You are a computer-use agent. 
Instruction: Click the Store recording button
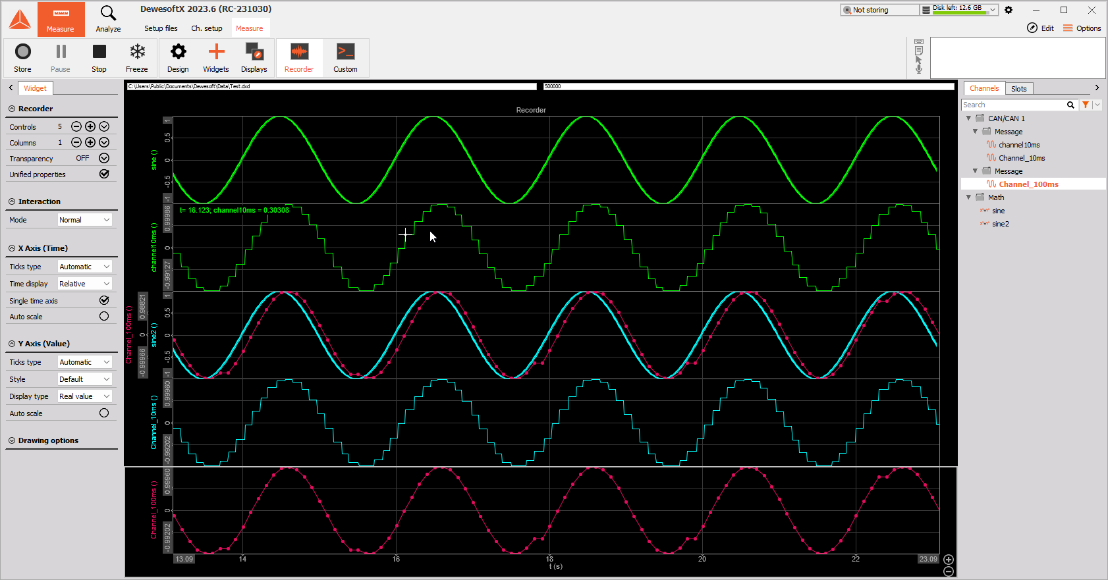tap(23, 58)
